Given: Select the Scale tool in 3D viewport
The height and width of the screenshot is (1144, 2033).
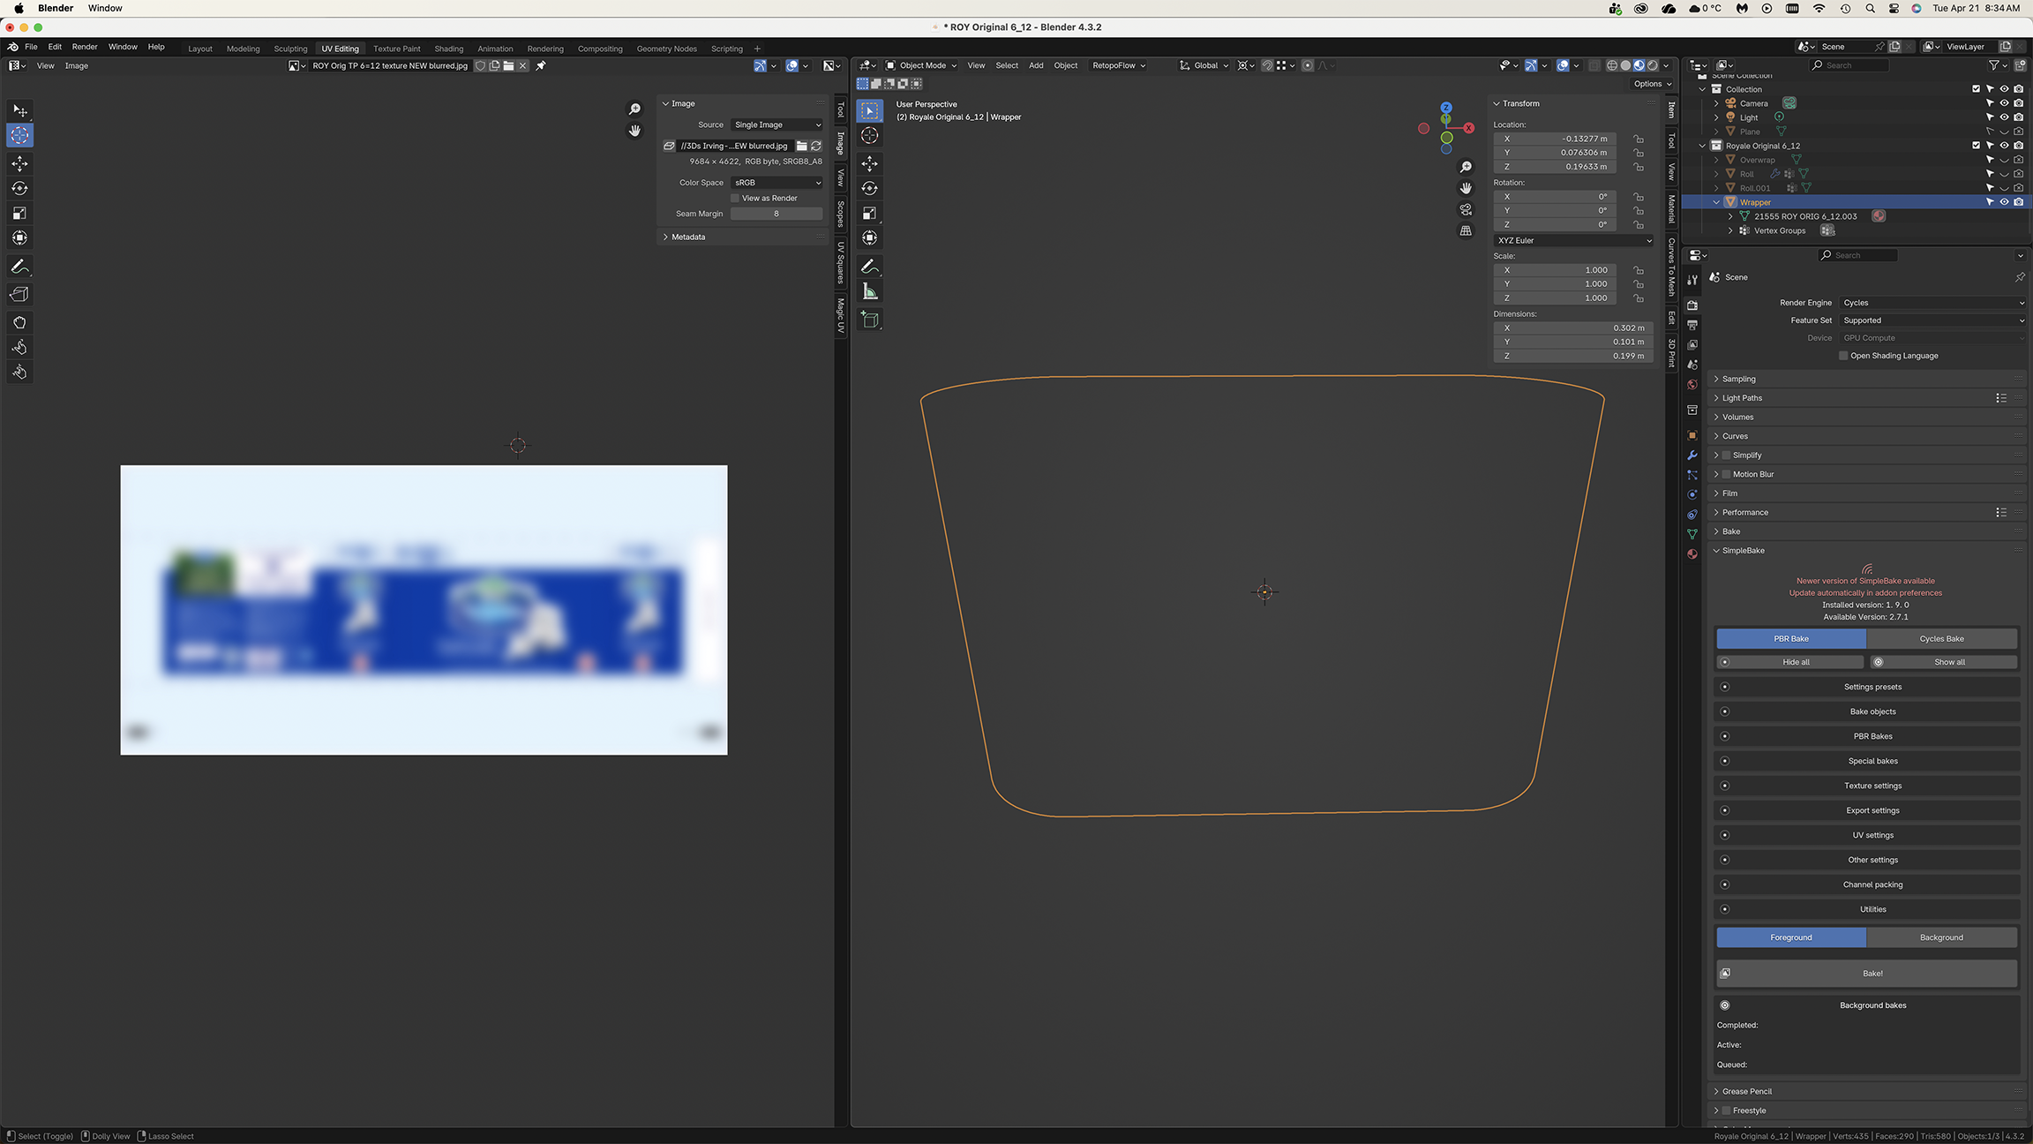Looking at the screenshot, I should point(870,213).
